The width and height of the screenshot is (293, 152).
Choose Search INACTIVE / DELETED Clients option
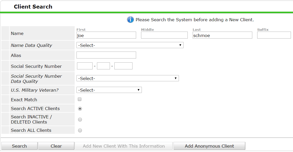pyautogui.click(x=80, y=120)
